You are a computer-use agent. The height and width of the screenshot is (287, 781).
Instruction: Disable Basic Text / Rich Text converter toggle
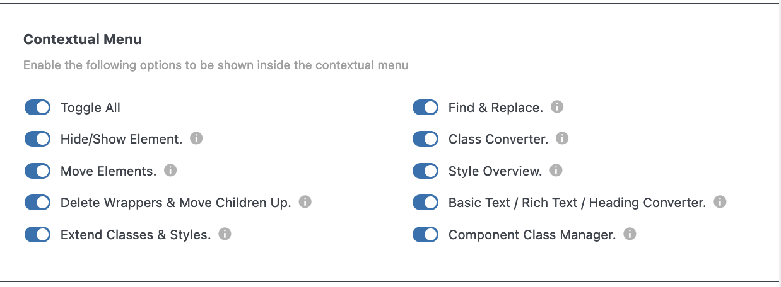425,203
